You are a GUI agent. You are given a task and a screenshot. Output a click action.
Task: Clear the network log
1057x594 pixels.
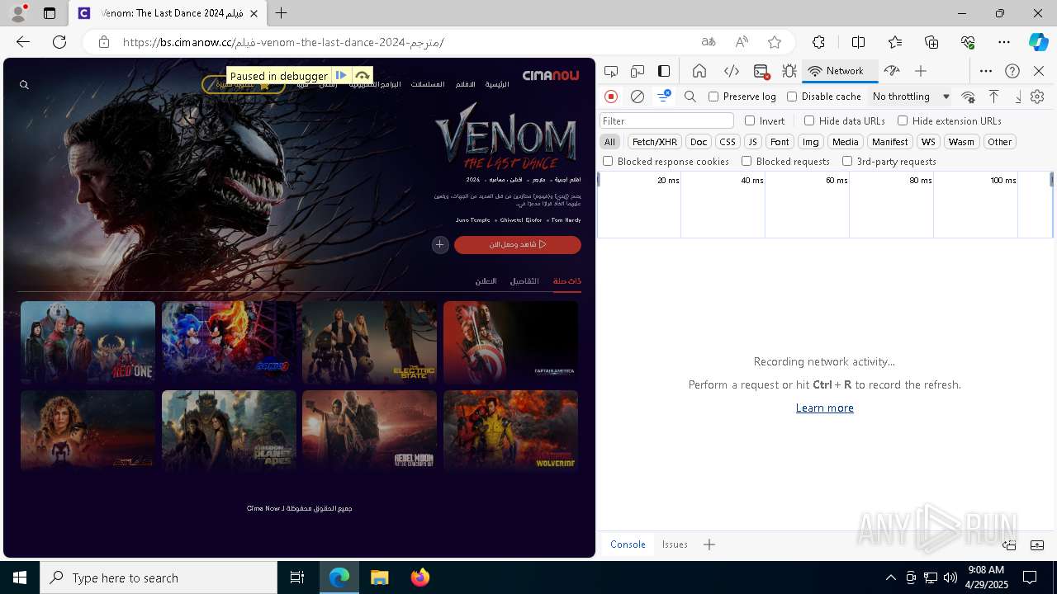(638, 97)
